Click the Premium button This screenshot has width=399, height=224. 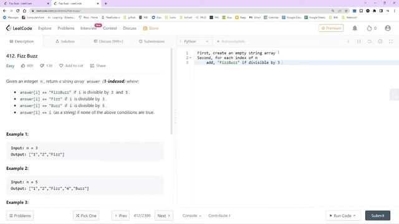click(331, 28)
